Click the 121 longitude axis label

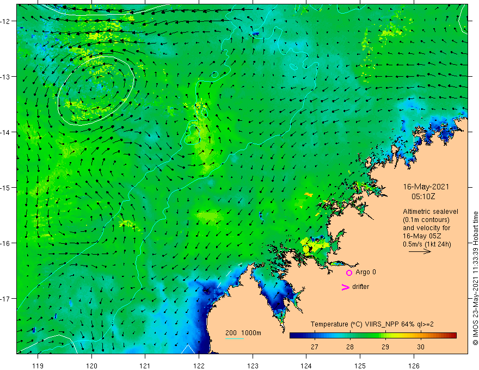[145, 366]
